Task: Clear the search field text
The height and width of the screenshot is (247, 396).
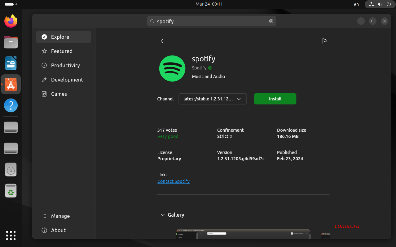Action: (271, 21)
